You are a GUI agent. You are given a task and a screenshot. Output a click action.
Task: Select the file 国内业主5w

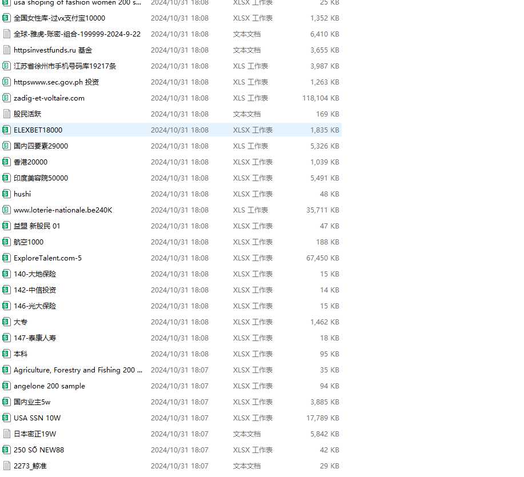coord(32,402)
